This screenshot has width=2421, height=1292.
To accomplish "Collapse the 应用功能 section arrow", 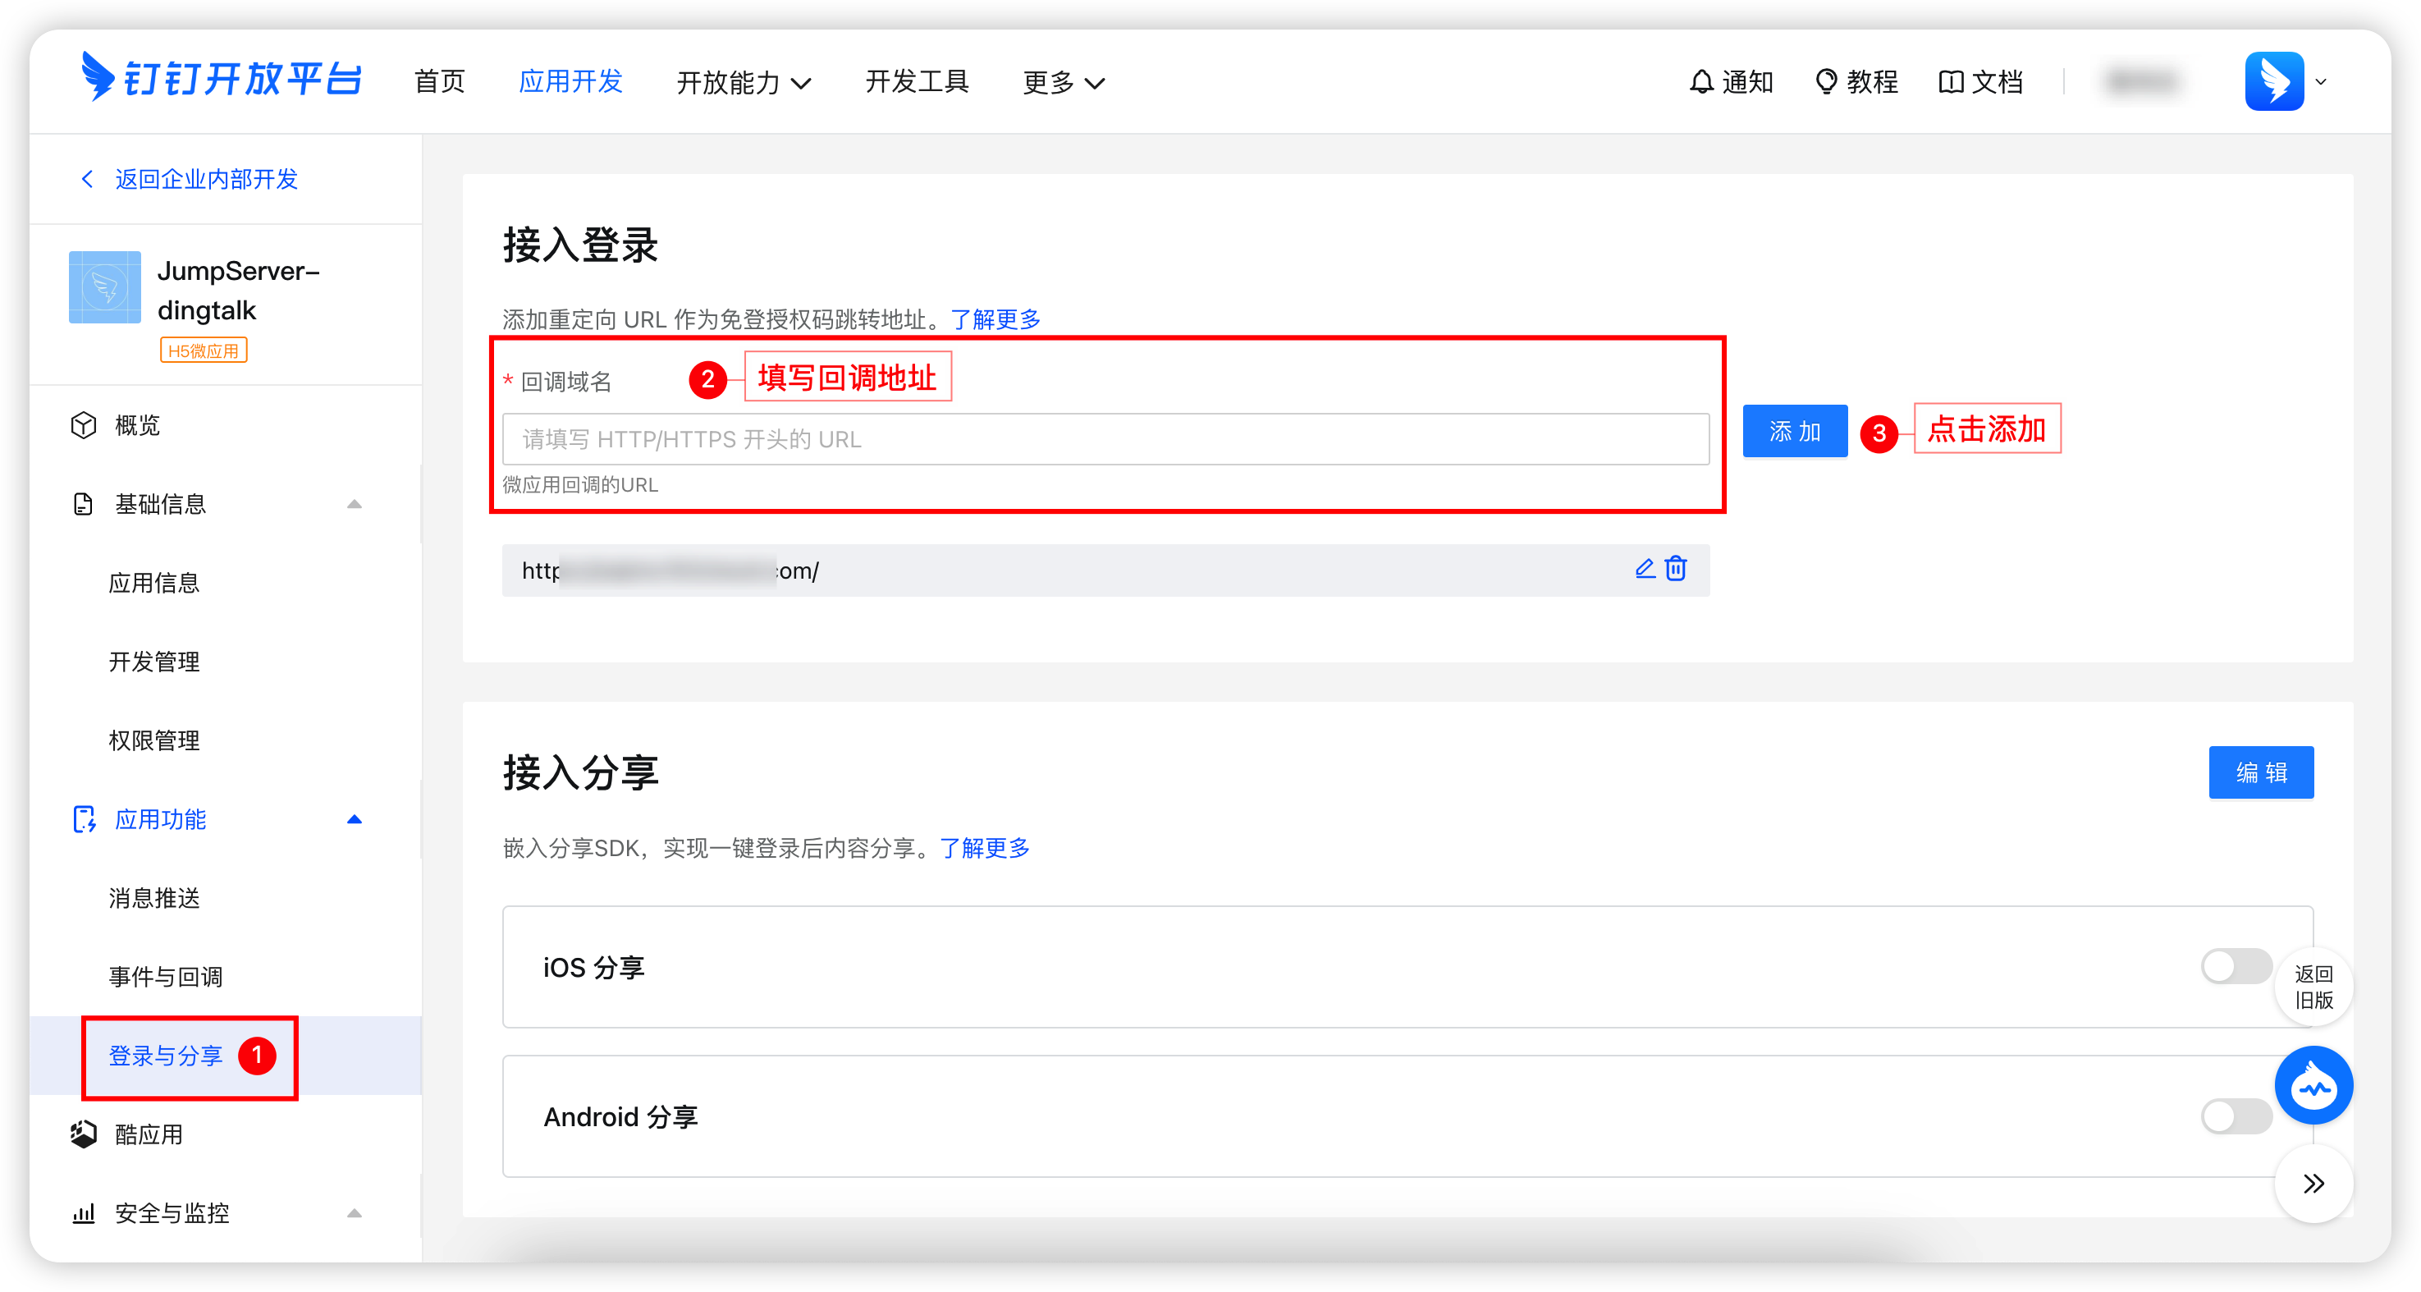I will coord(355,819).
